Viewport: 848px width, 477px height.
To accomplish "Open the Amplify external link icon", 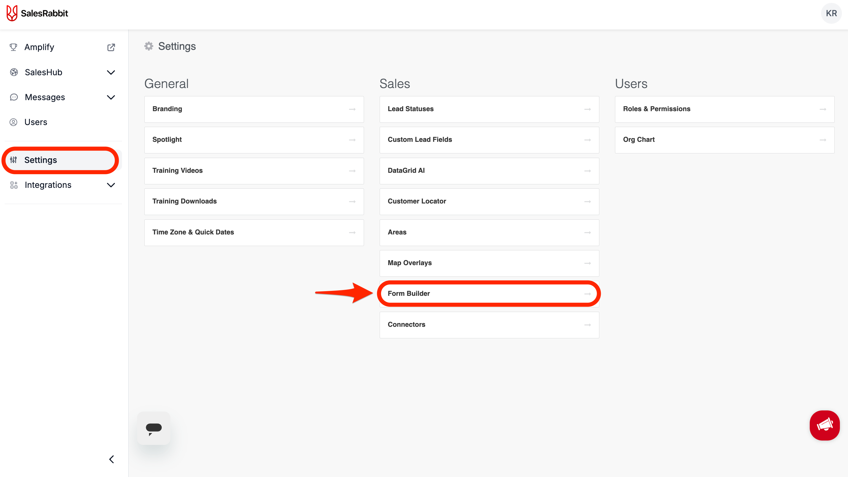I will point(111,47).
